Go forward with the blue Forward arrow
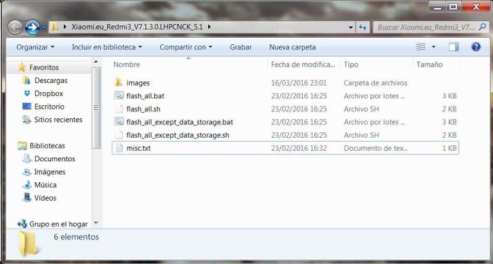The height and width of the screenshot is (264, 493). pyautogui.click(x=33, y=27)
